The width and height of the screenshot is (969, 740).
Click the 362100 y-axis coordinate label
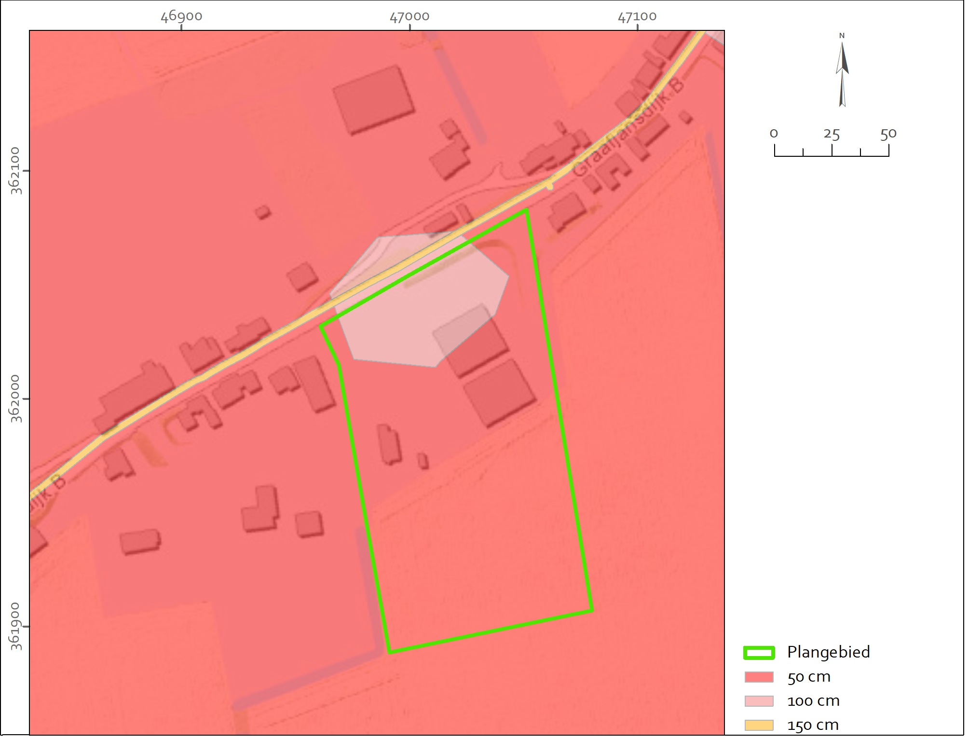(x=17, y=172)
